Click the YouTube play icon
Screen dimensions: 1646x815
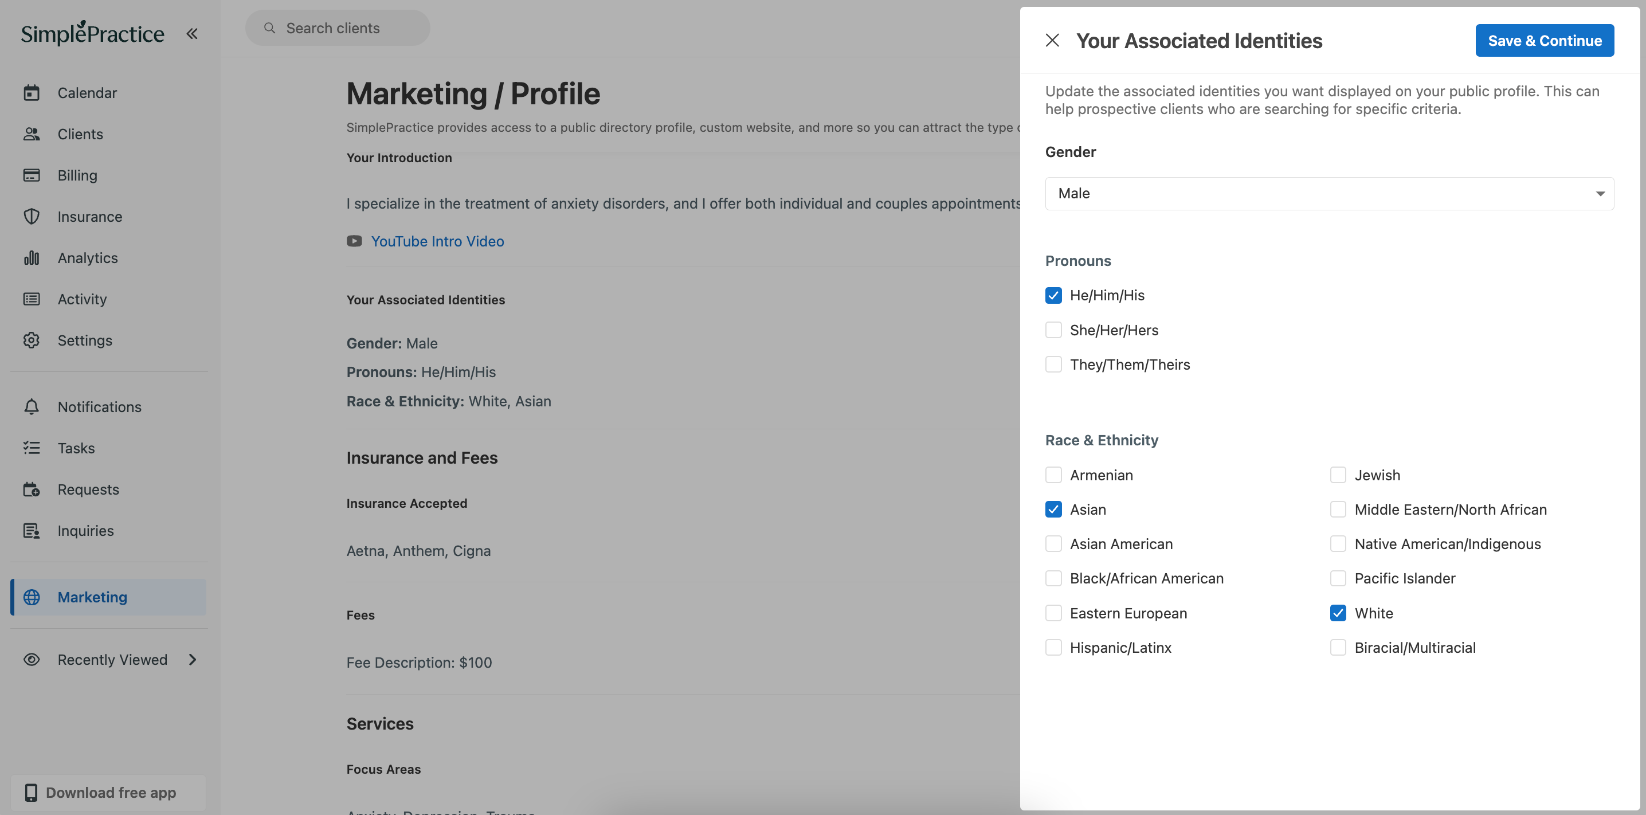click(354, 241)
